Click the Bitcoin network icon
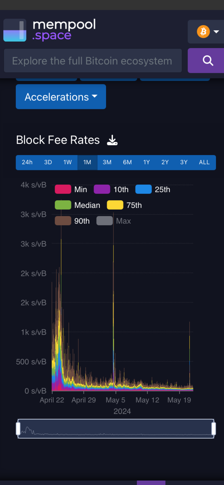224x485 pixels. 203,32
